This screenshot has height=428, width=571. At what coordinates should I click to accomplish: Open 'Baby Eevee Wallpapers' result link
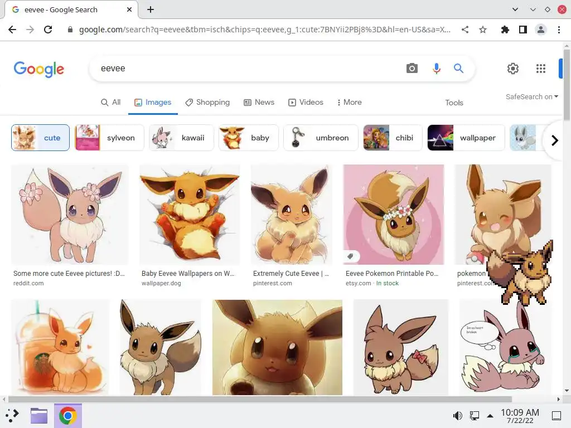[188, 273]
